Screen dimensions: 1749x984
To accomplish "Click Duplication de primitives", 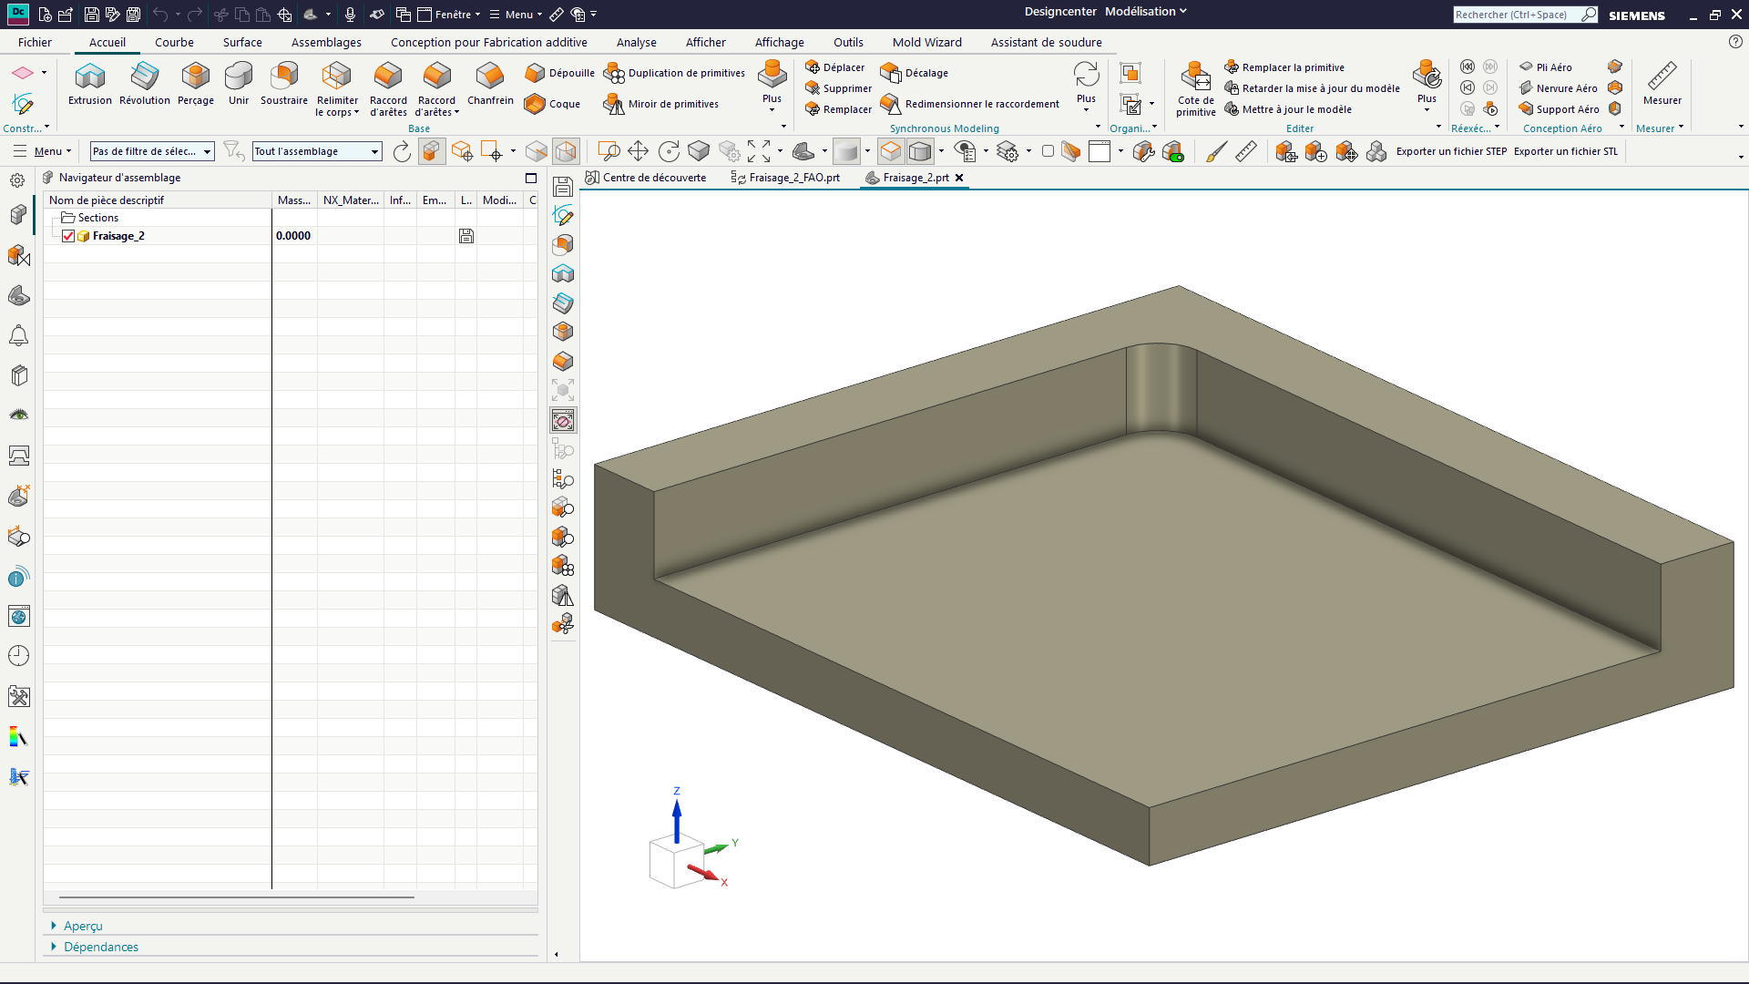I will 675,73.
